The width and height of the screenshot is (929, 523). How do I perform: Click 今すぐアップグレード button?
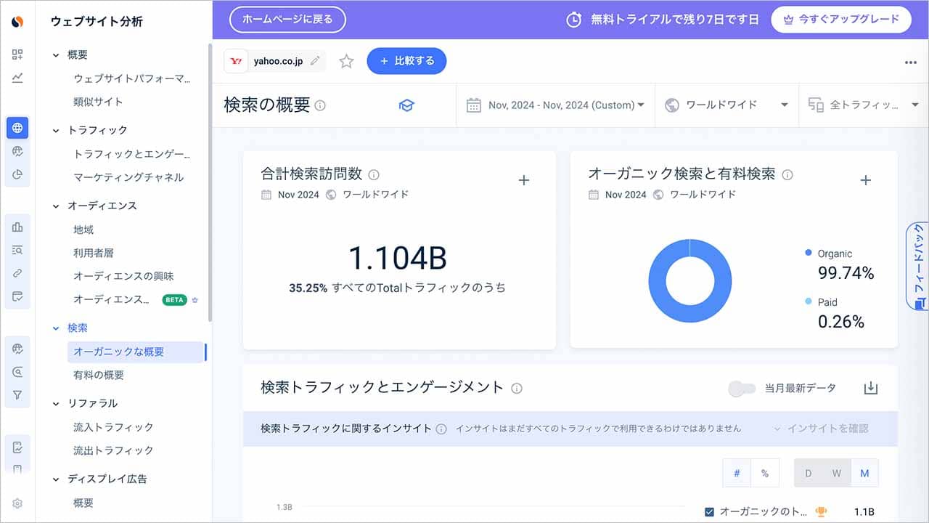click(x=841, y=20)
